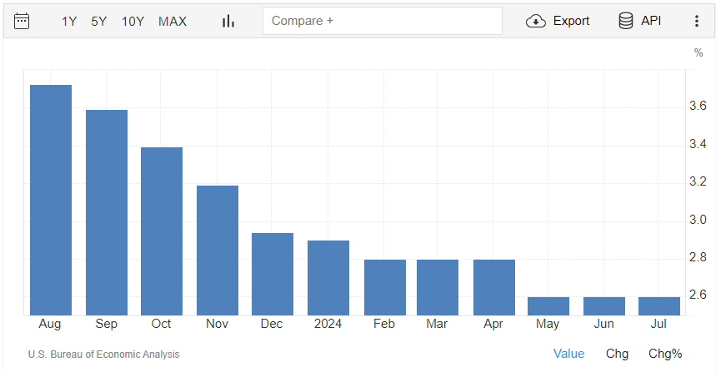
Task: Click the Dec bar in chart
Action: (273, 274)
